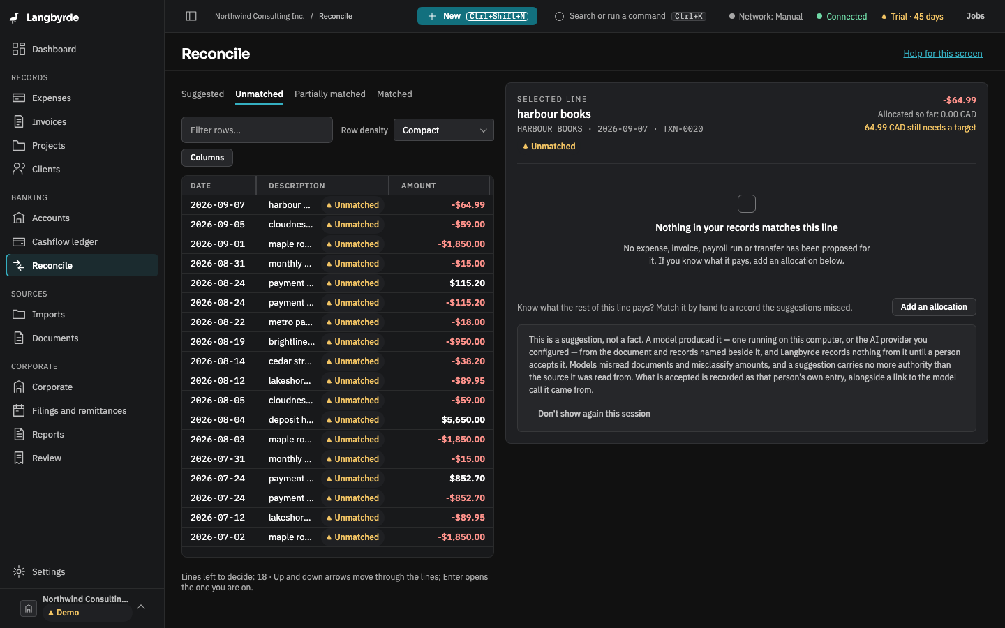Click the Trial 45 days indicator
The height and width of the screenshot is (628, 1005).
coord(912,17)
